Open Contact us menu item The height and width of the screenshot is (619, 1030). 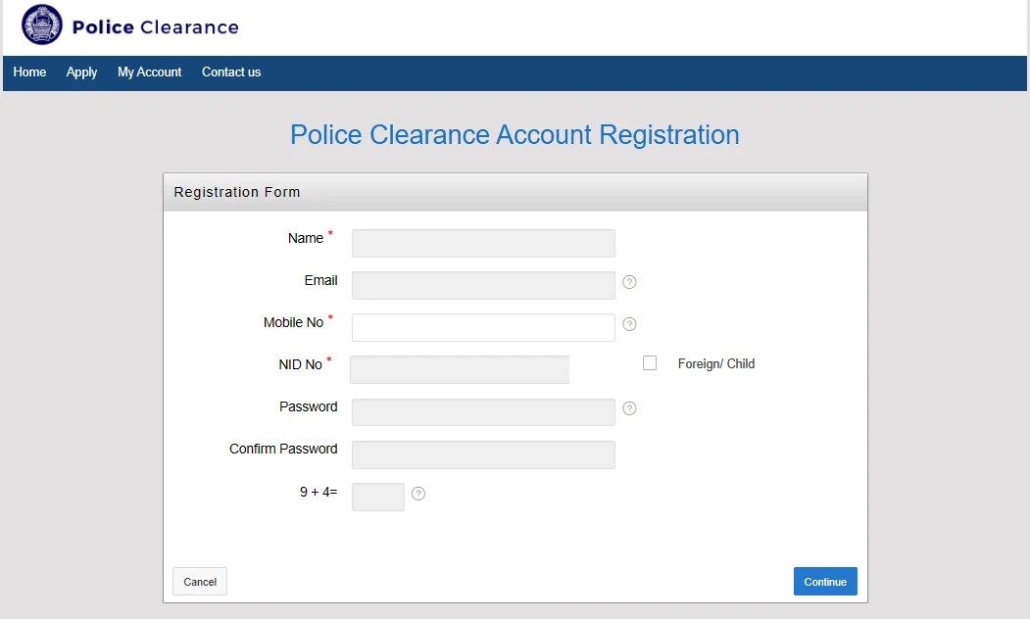(x=231, y=72)
